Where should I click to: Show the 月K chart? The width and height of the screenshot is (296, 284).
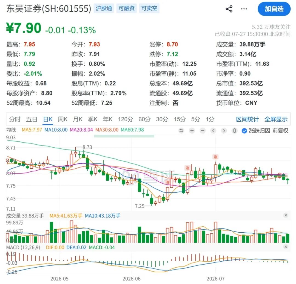coord(78,119)
